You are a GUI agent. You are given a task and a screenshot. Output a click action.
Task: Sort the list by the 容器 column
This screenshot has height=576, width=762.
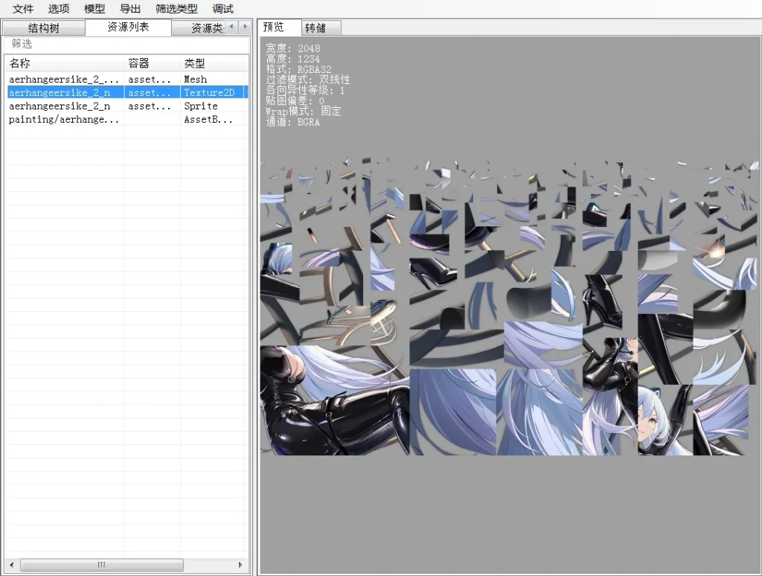coord(152,63)
